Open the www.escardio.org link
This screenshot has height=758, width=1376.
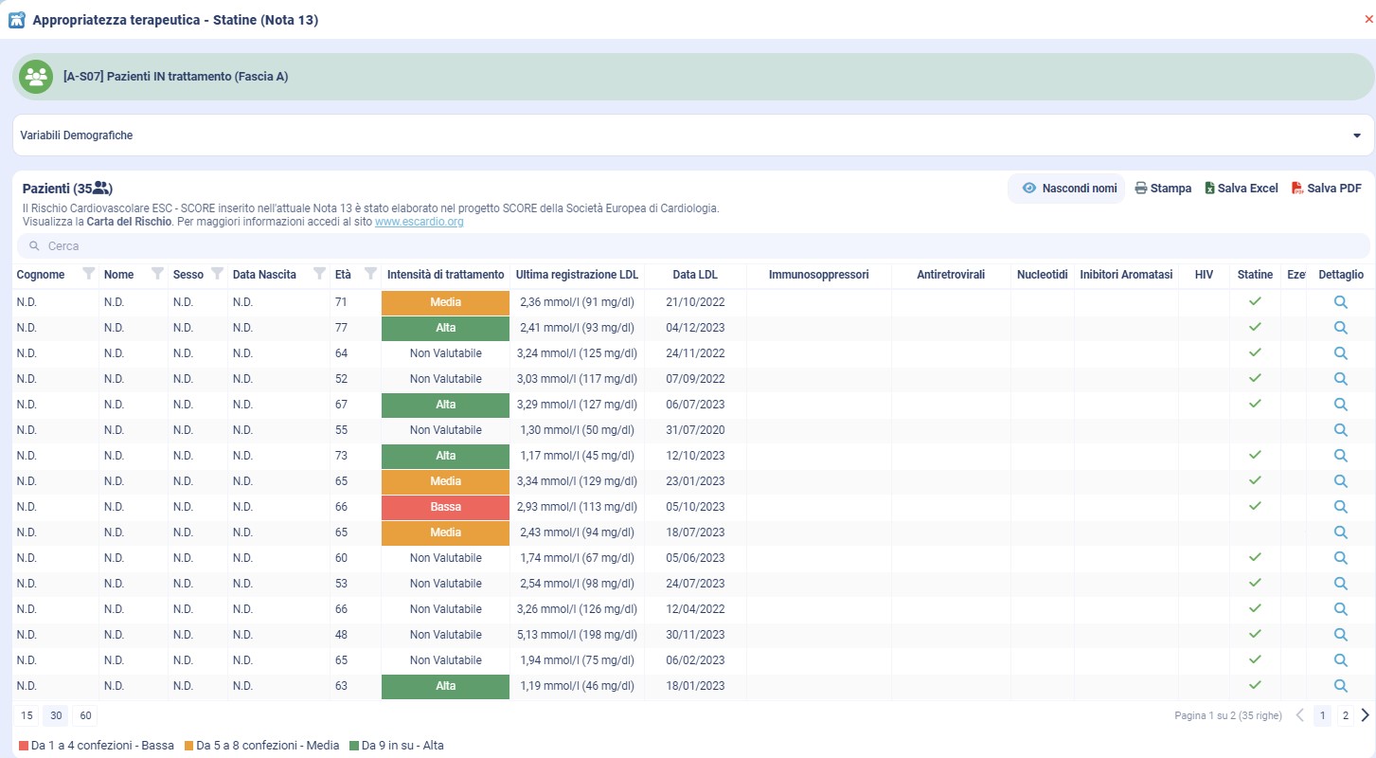[419, 223]
